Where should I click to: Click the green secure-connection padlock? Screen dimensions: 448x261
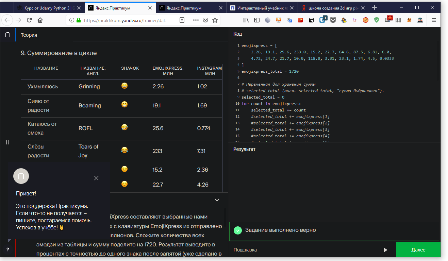(x=79, y=20)
